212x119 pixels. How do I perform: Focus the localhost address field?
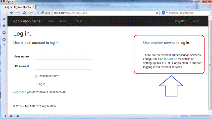(x=104, y=13)
